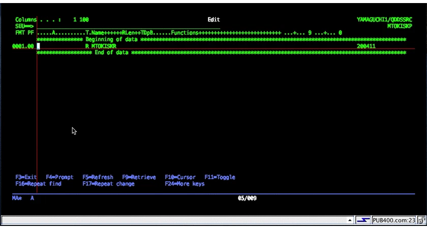Click the member name MTOKISKP
Screen dimensions: 427x229
coord(400,26)
